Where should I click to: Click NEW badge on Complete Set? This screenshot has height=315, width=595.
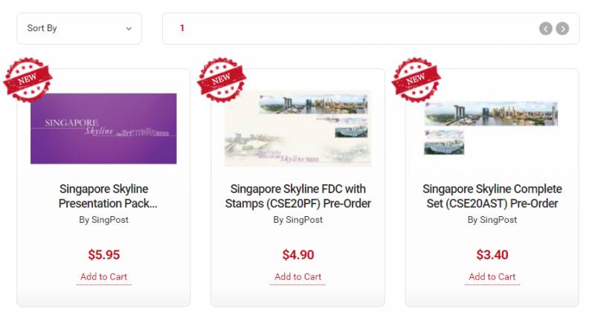click(416, 79)
